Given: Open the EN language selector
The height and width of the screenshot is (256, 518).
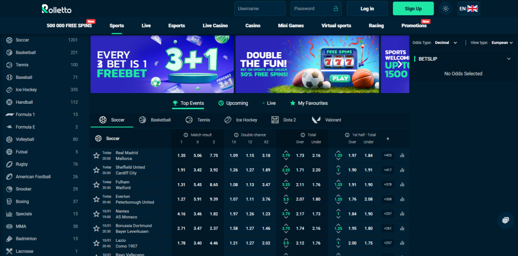Looking at the screenshot, I should 468,9.
